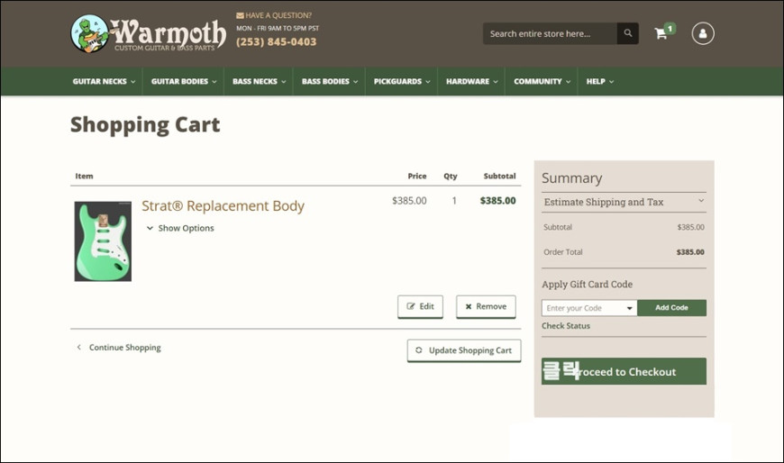Open the gift code dropdown arrow
The height and width of the screenshot is (463, 784).
click(x=630, y=308)
